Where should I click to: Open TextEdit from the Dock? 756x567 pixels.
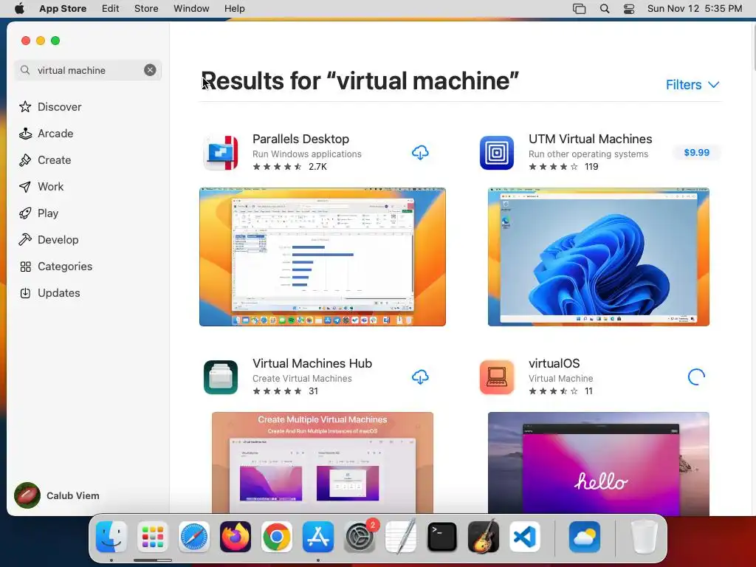(x=401, y=537)
